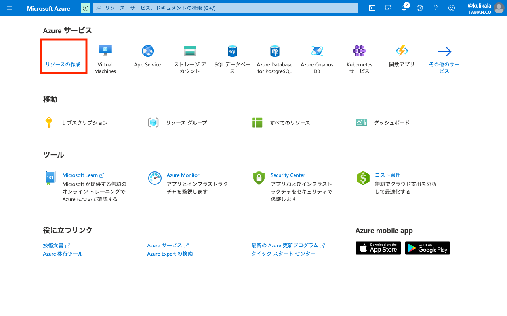
Task: Click the Azure サービス section heading
Action: (x=67, y=30)
